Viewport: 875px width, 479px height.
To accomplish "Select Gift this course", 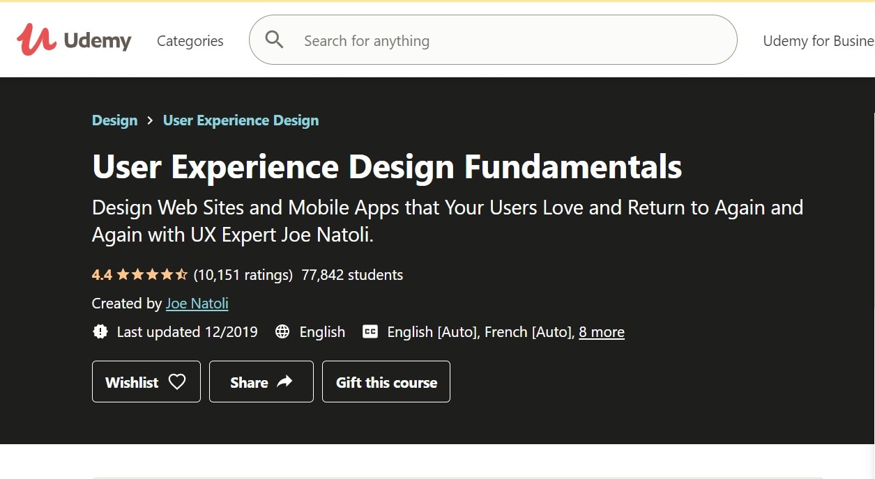I will tap(386, 382).
